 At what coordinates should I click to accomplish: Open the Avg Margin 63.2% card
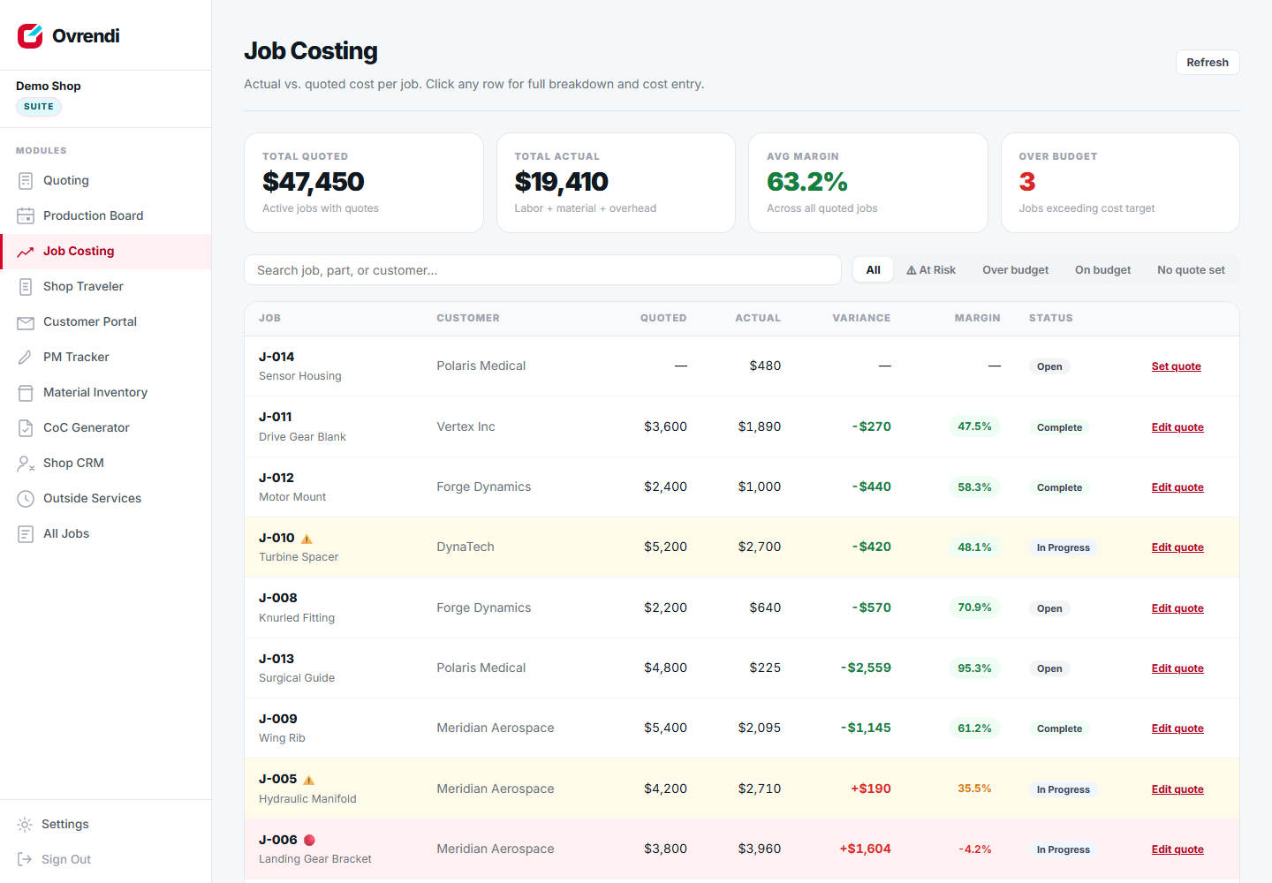point(868,183)
